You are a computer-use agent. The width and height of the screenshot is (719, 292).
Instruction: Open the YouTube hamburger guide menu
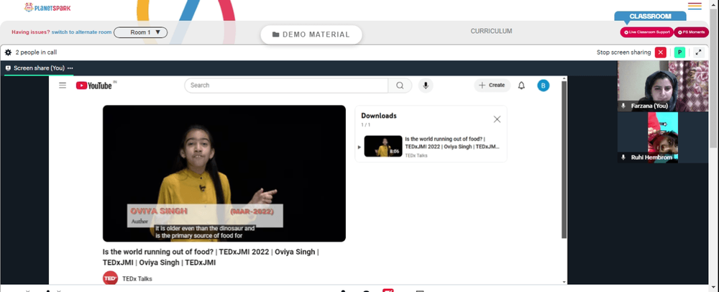point(63,86)
